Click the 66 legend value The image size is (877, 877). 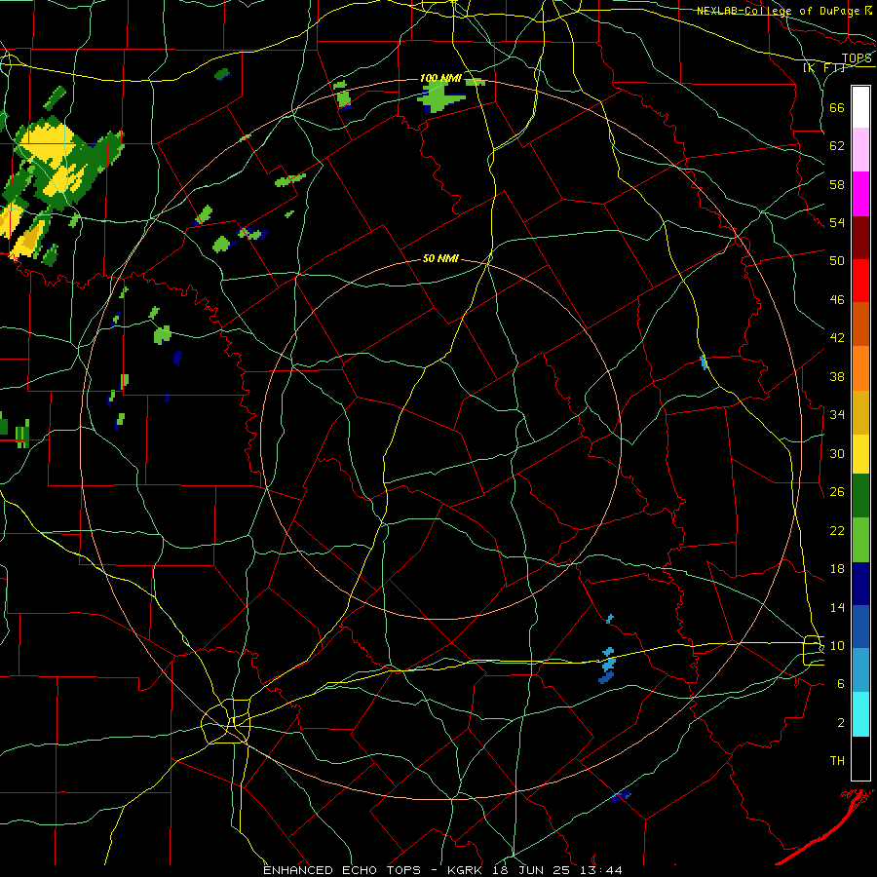837,107
